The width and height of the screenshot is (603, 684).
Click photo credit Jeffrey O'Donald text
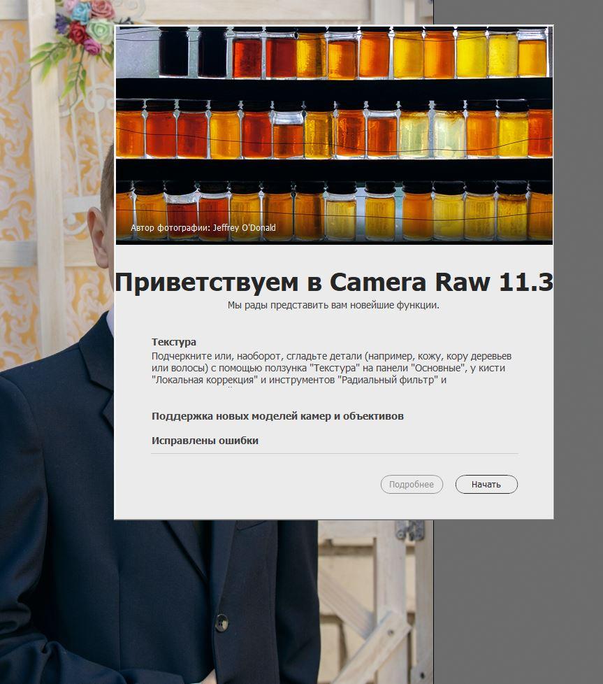tap(203, 227)
